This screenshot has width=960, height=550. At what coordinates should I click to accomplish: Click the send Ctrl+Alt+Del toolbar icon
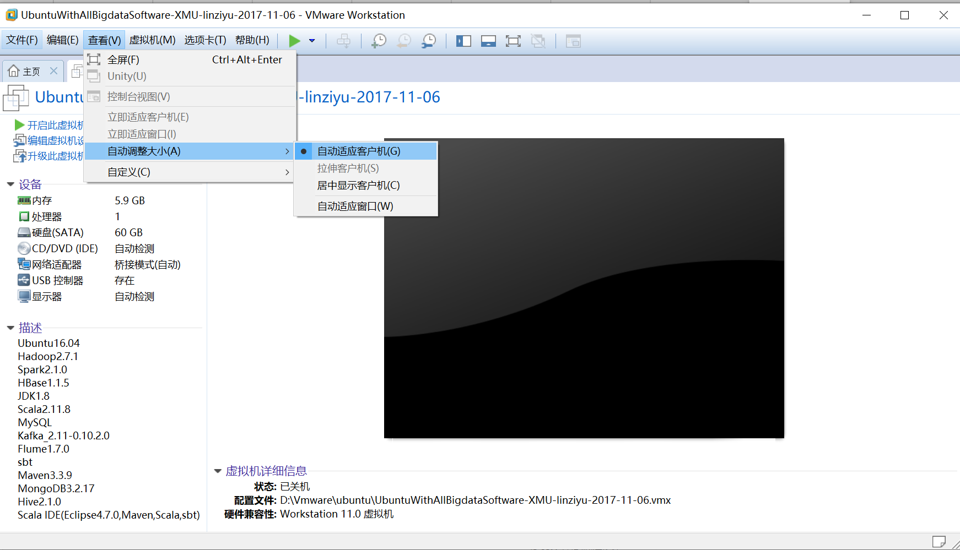pyautogui.click(x=343, y=41)
